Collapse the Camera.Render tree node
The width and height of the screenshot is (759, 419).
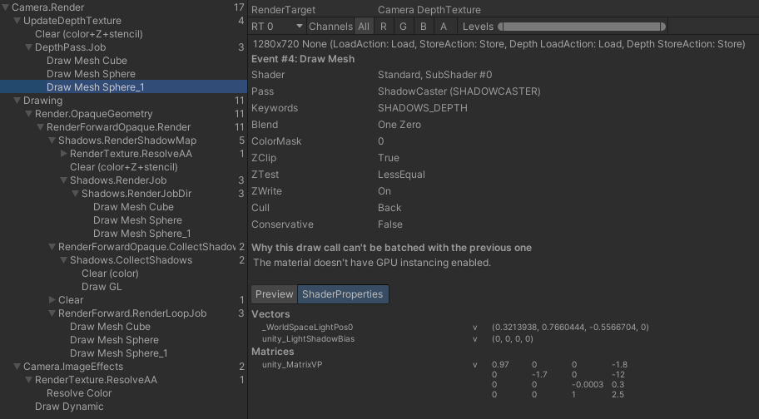point(6,7)
